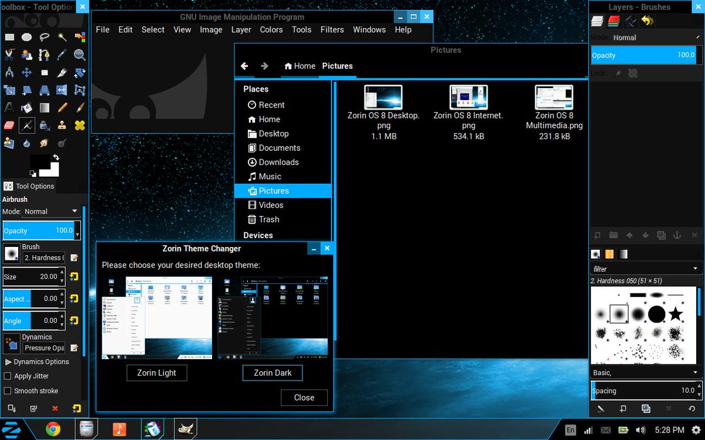Select the Text tool
This screenshot has height=440, width=705.
pos(9,107)
